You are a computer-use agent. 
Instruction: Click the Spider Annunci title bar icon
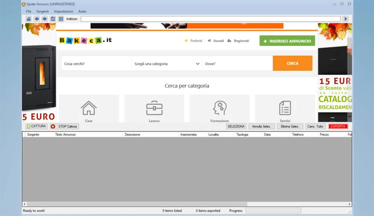coord(24,4)
